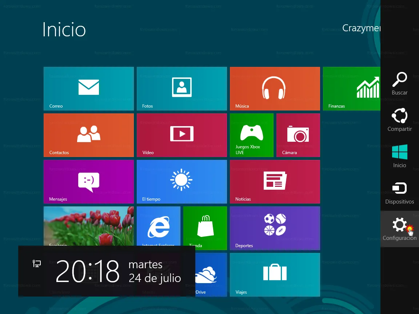Open the Correo mail tile
419x314 pixels.
pos(89,89)
